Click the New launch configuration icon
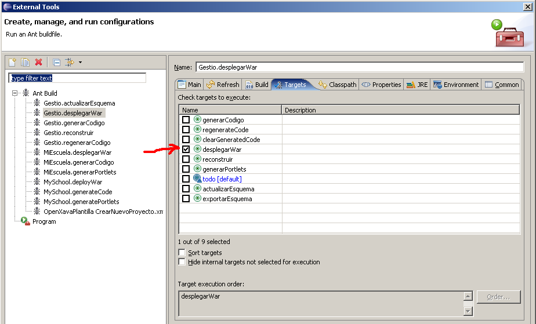The width and height of the screenshot is (536, 324). click(x=12, y=62)
